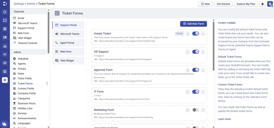Go to Settings in the breadcrumb
Image resolution: width=274 pixels, height=128 pixels.
click(19, 4)
